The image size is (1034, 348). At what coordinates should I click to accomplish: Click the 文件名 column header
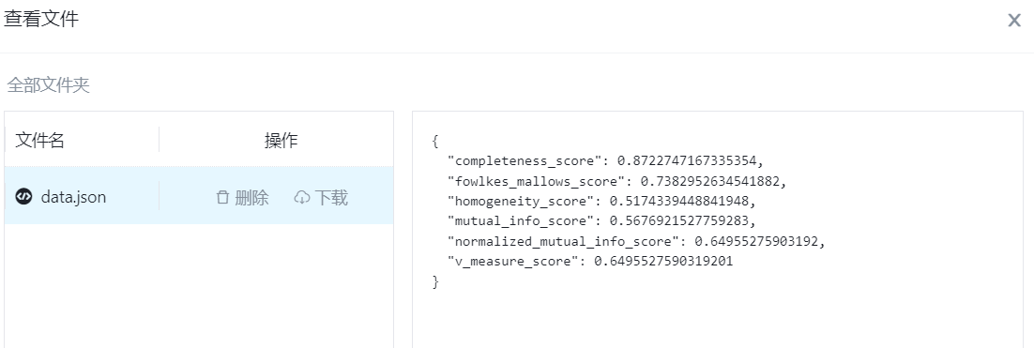pyautogui.click(x=39, y=140)
